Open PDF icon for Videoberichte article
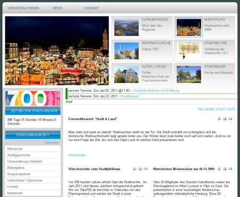The width and height of the screenshot is (240, 197). pyautogui.click(x=135, y=169)
